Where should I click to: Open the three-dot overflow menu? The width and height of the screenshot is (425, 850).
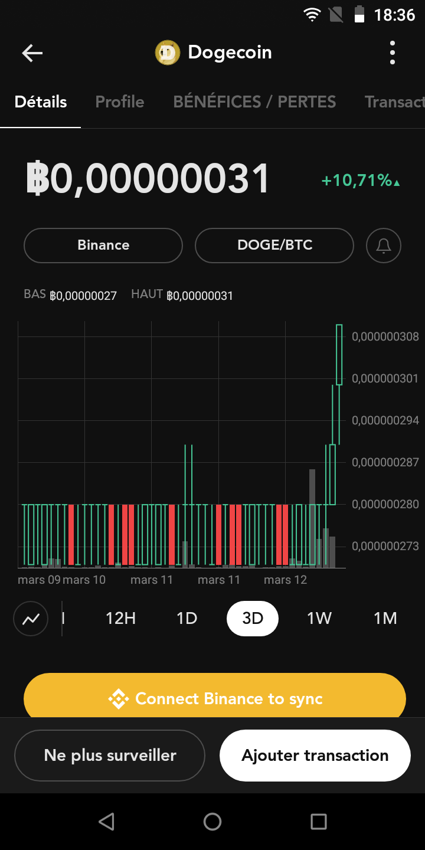[x=393, y=53]
